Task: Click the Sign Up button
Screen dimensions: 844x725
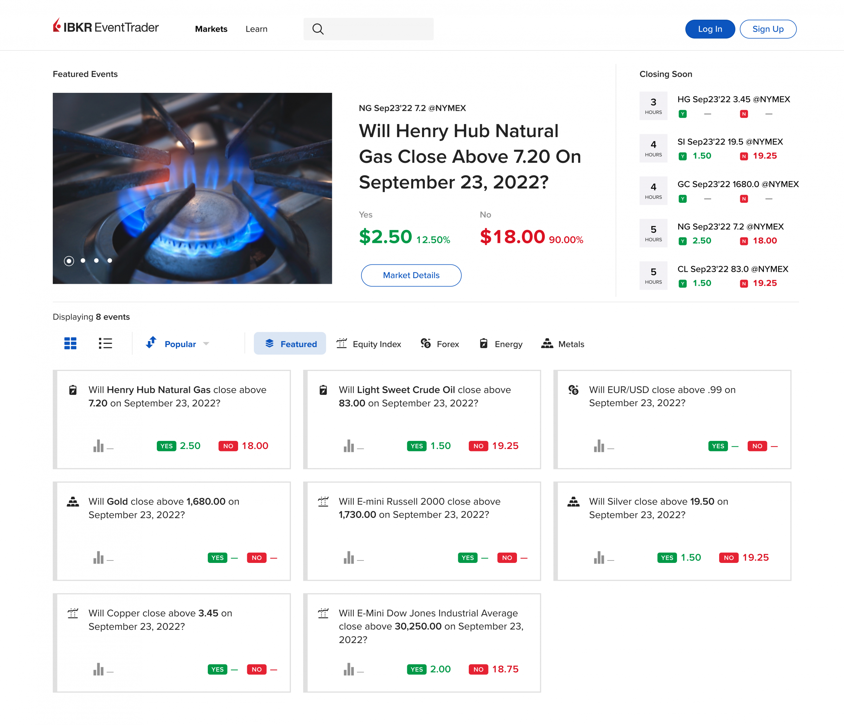Action: 768,29
